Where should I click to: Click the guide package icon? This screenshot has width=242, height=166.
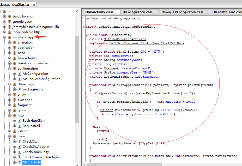pos(15,110)
